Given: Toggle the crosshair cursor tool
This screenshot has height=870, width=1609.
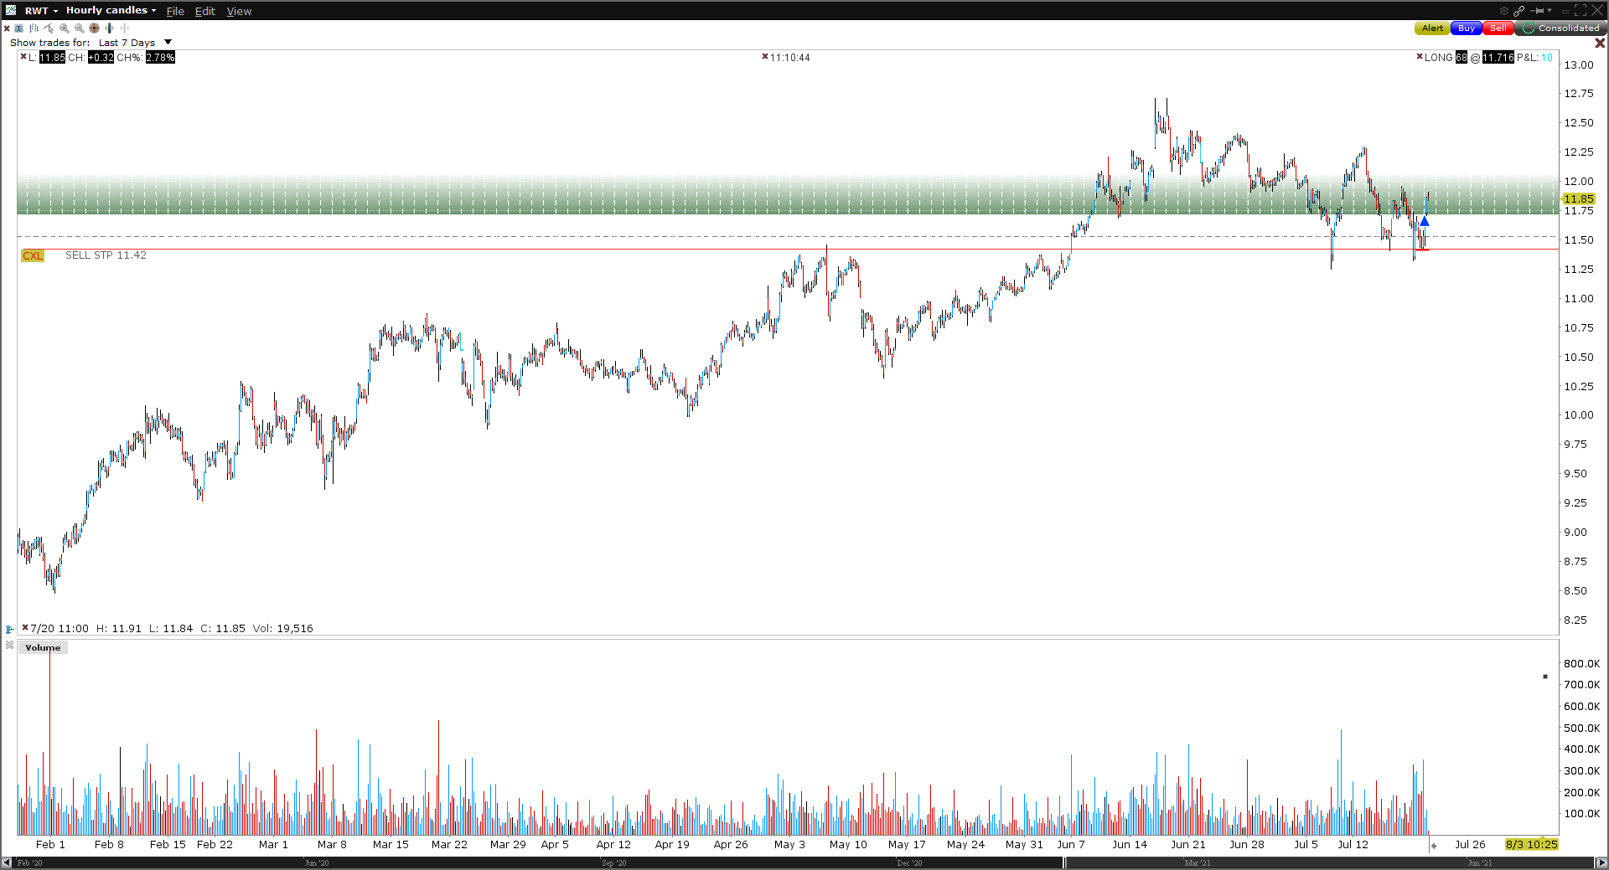Looking at the screenshot, I should click(94, 28).
